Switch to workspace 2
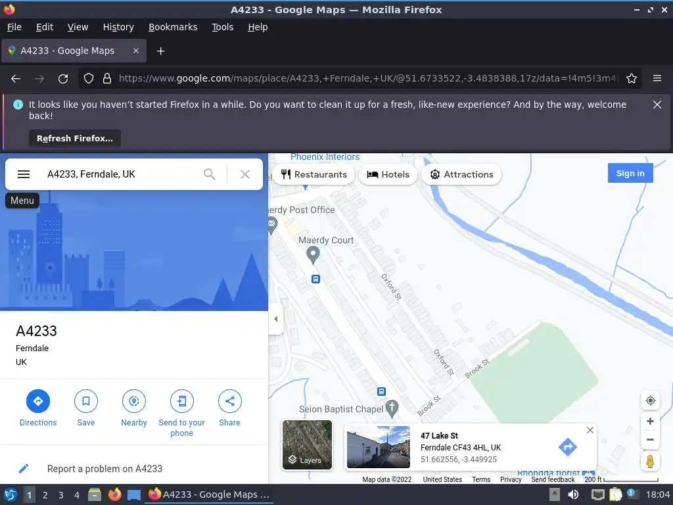The width and height of the screenshot is (673, 505). pos(45,495)
